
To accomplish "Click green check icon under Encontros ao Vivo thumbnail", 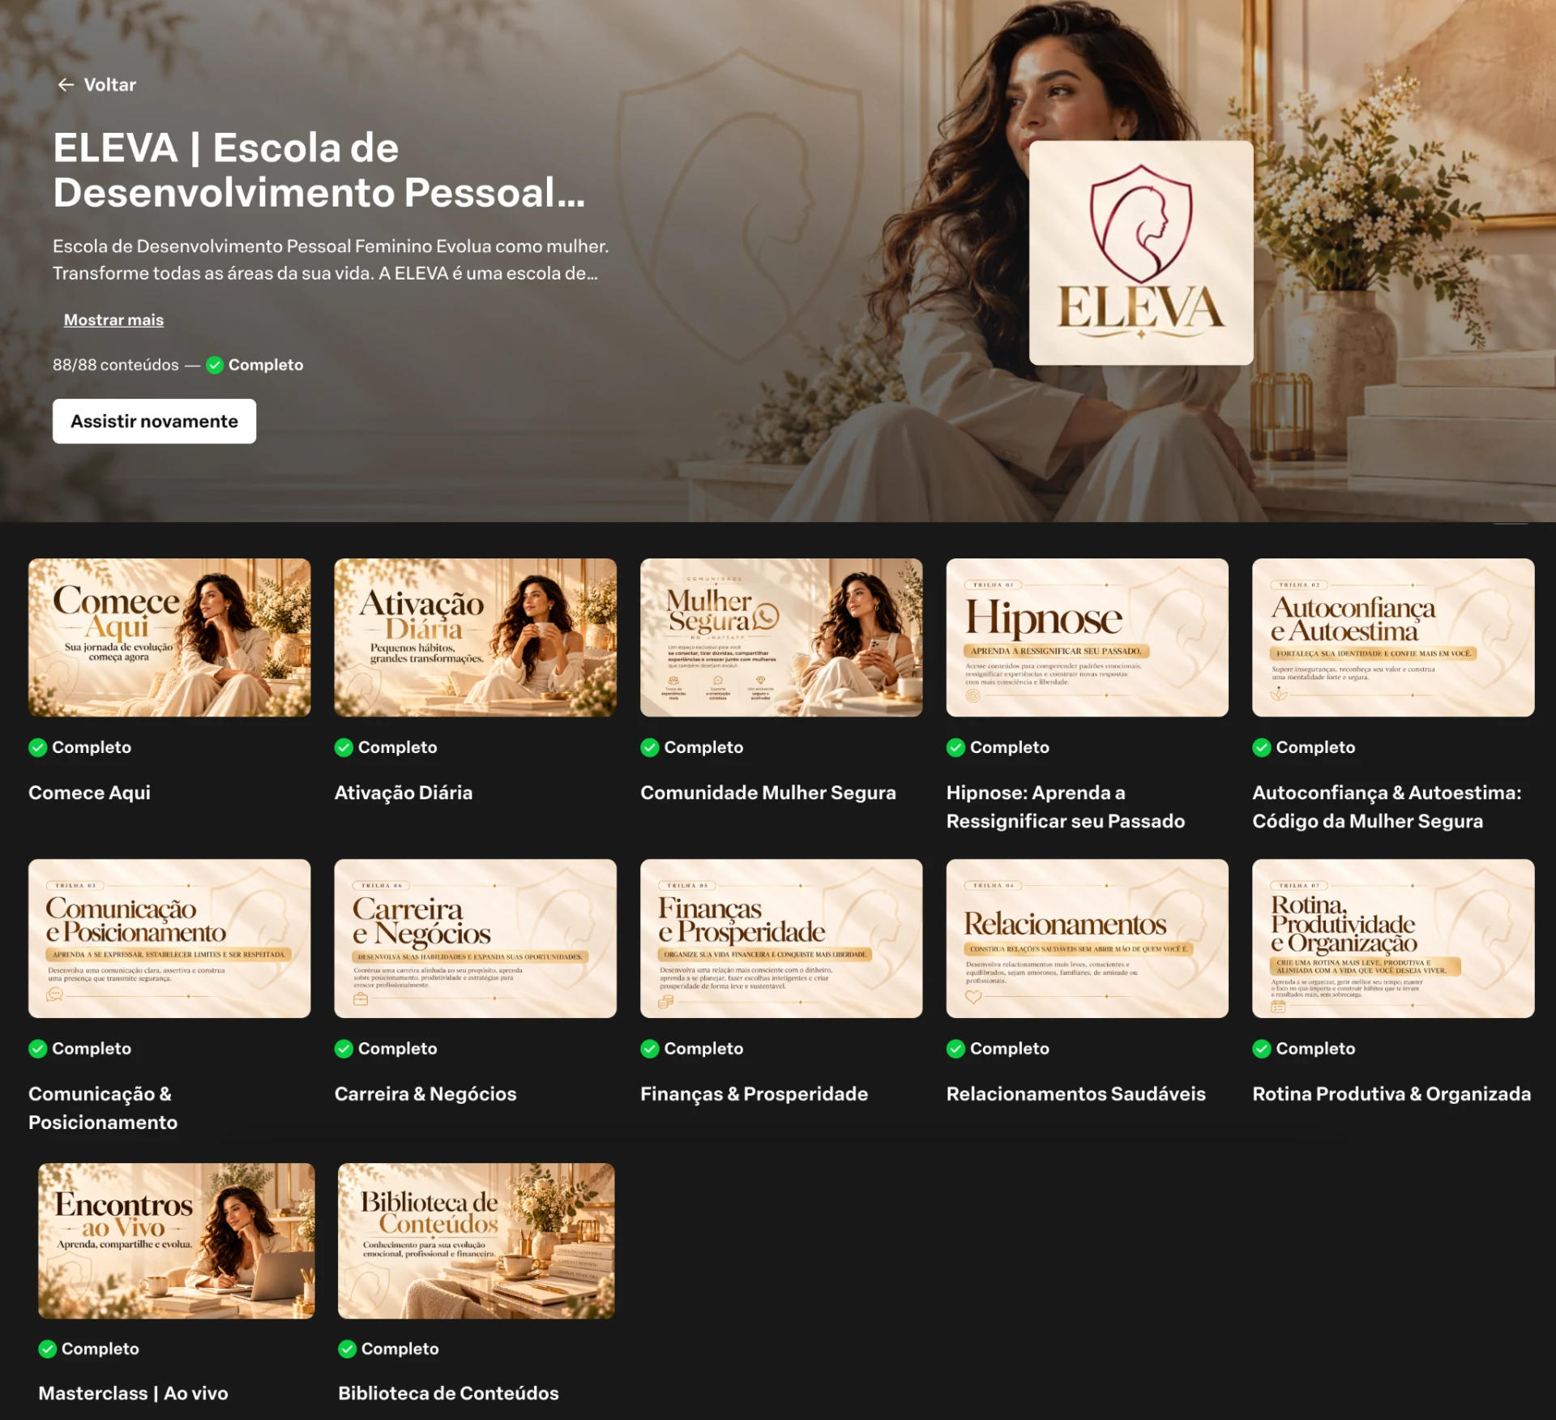I will click(x=48, y=1349).
